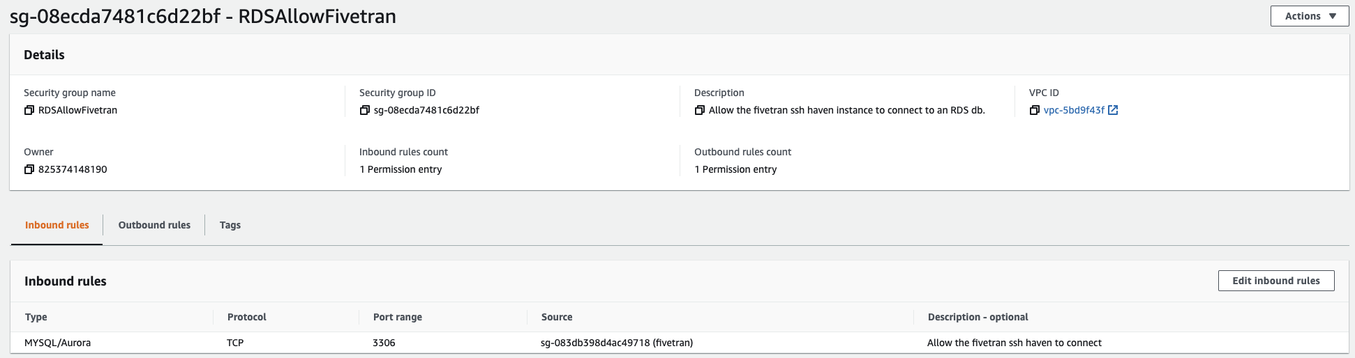Open the Actions dropdown menu
The height and width of the screenshot is (358, 1355).
(x=1309, y=16)
